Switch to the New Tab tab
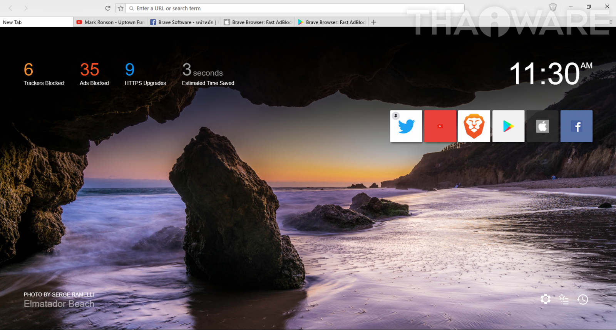Viewport: 616px width, 330px height. point(37,22)
